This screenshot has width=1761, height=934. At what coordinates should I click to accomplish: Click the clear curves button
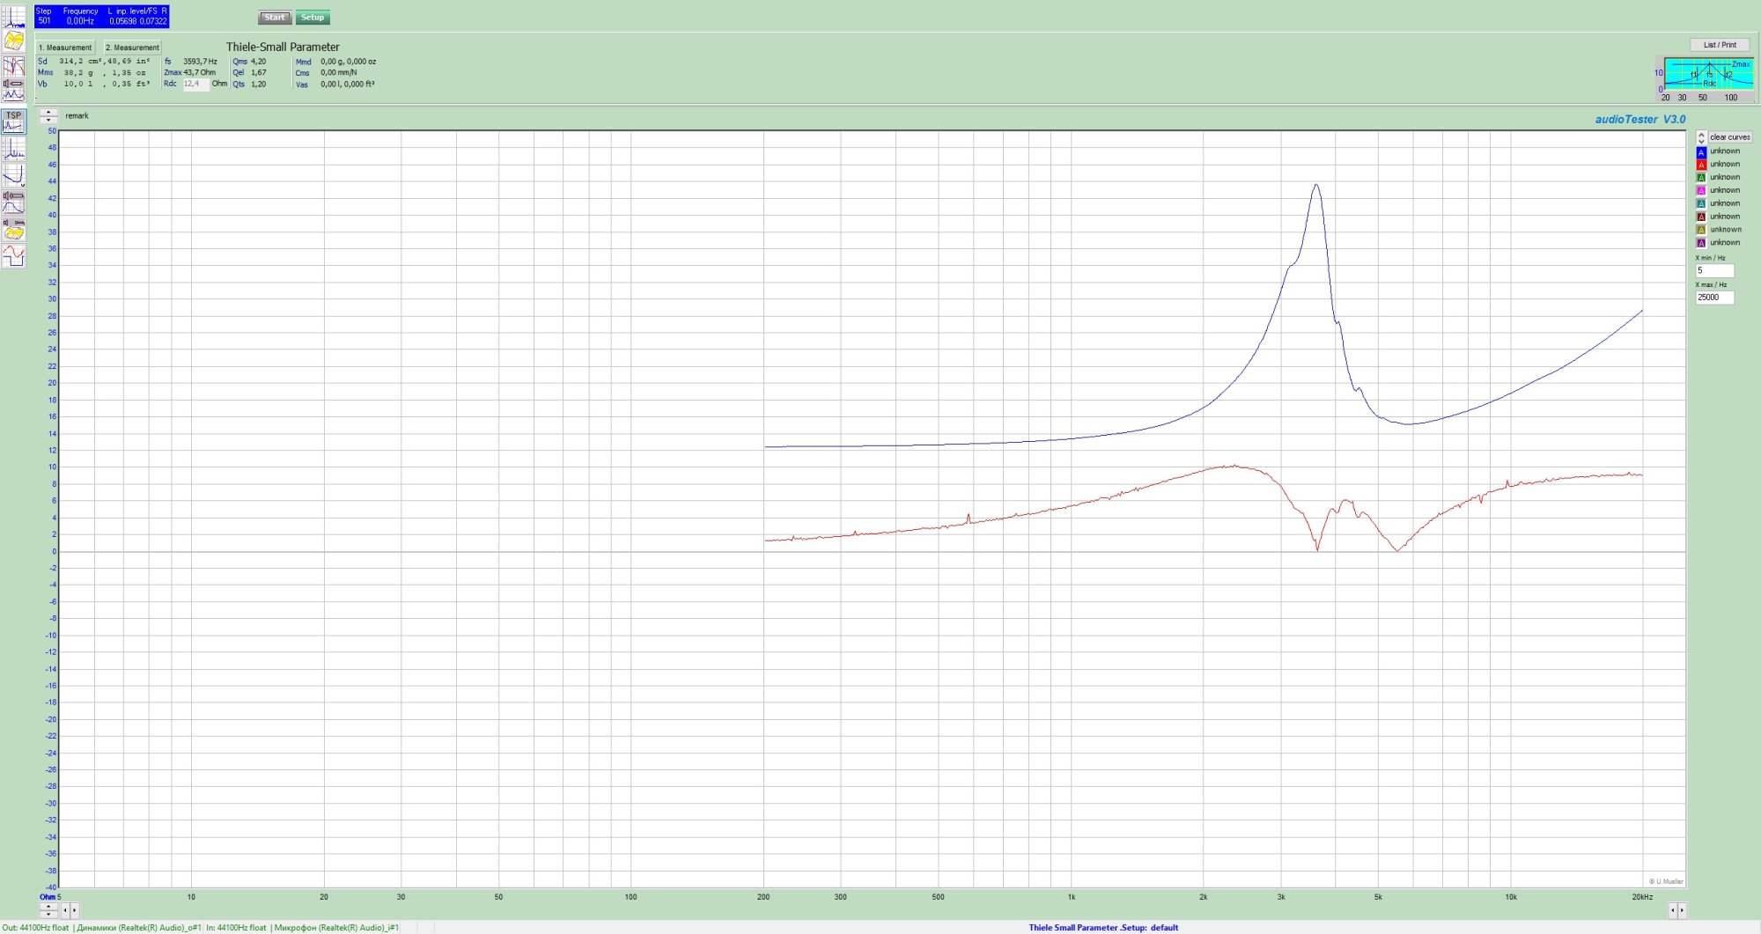coord(1730,137)
